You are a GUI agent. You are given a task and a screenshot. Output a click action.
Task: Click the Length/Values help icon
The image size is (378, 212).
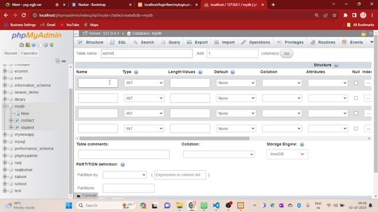pos(200,72)
